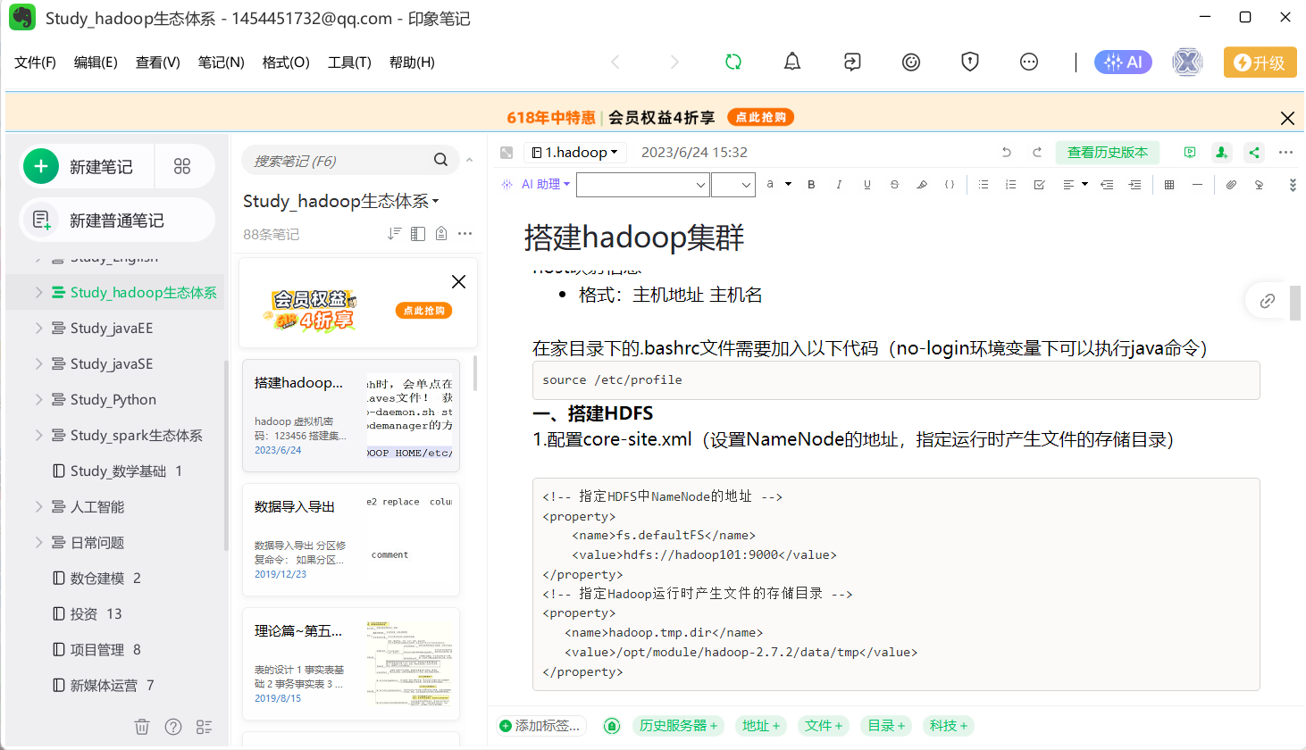Open note templates grid icon

point(182,166)
